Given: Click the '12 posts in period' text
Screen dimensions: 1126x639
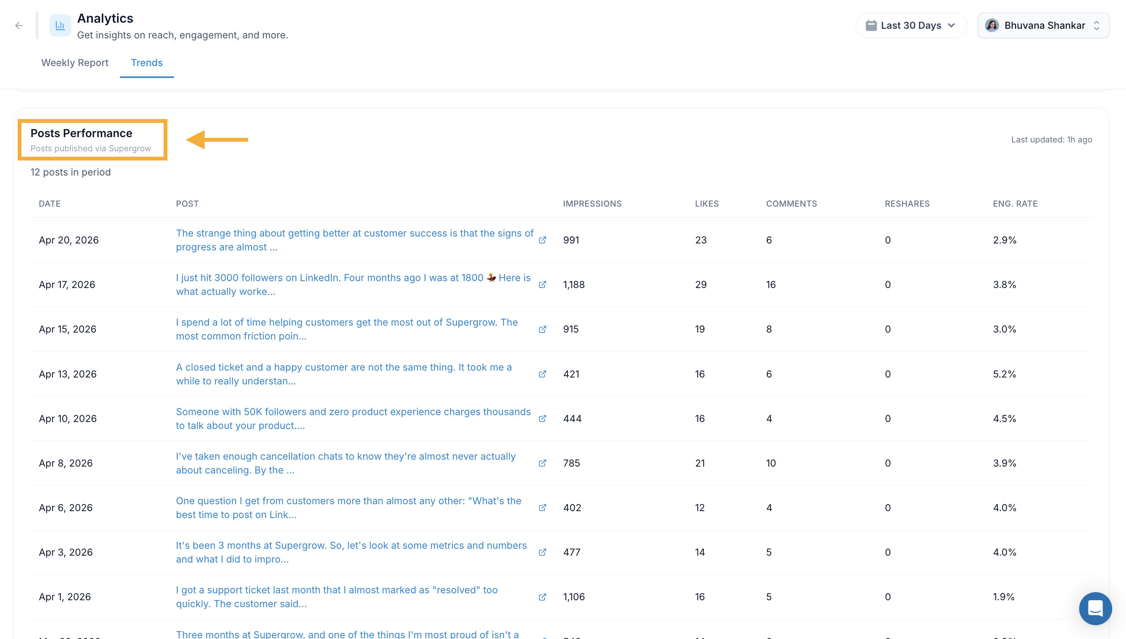Looking at the screenshot, I should (x=70, y=172).
